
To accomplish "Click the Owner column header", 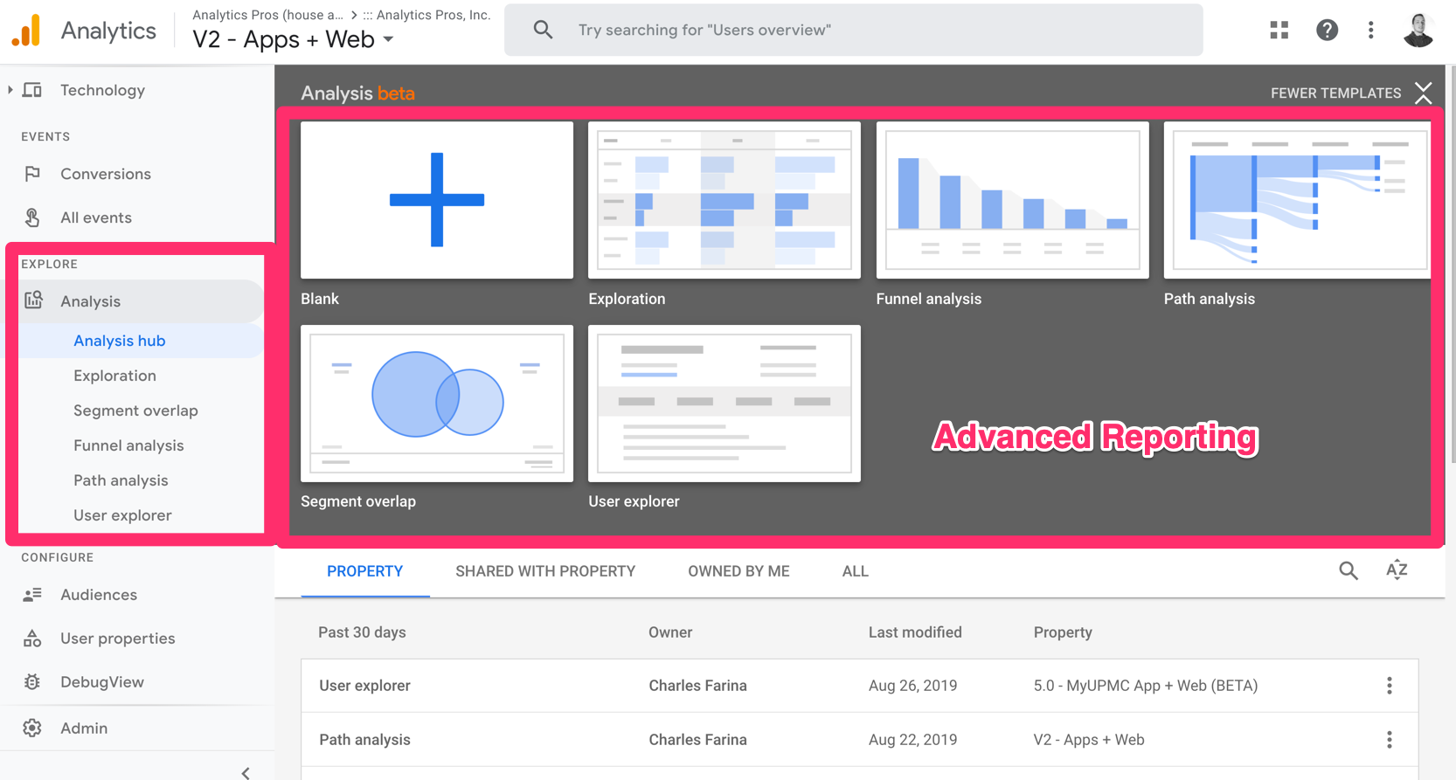I will point(670,632).
